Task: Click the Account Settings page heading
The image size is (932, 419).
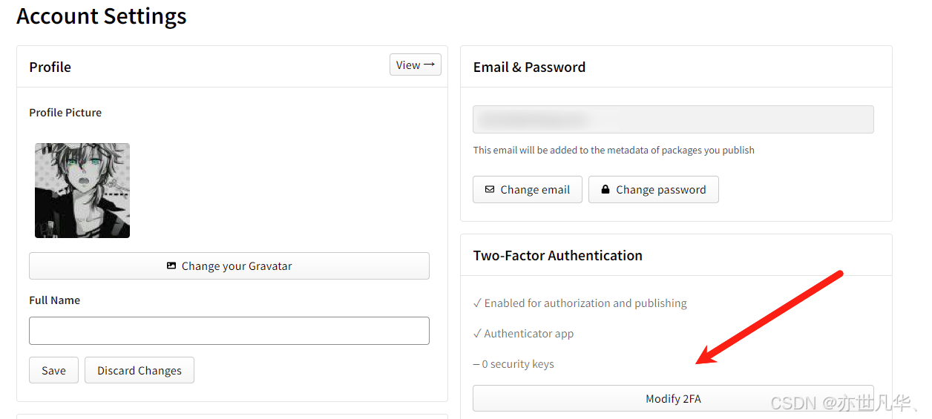Action: tap(102, 16)
